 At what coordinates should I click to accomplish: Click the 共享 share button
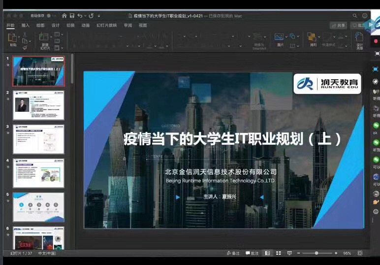tap(339, 26)
